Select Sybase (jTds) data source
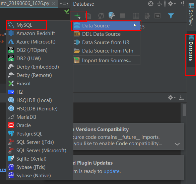 [x=40, y=167]
